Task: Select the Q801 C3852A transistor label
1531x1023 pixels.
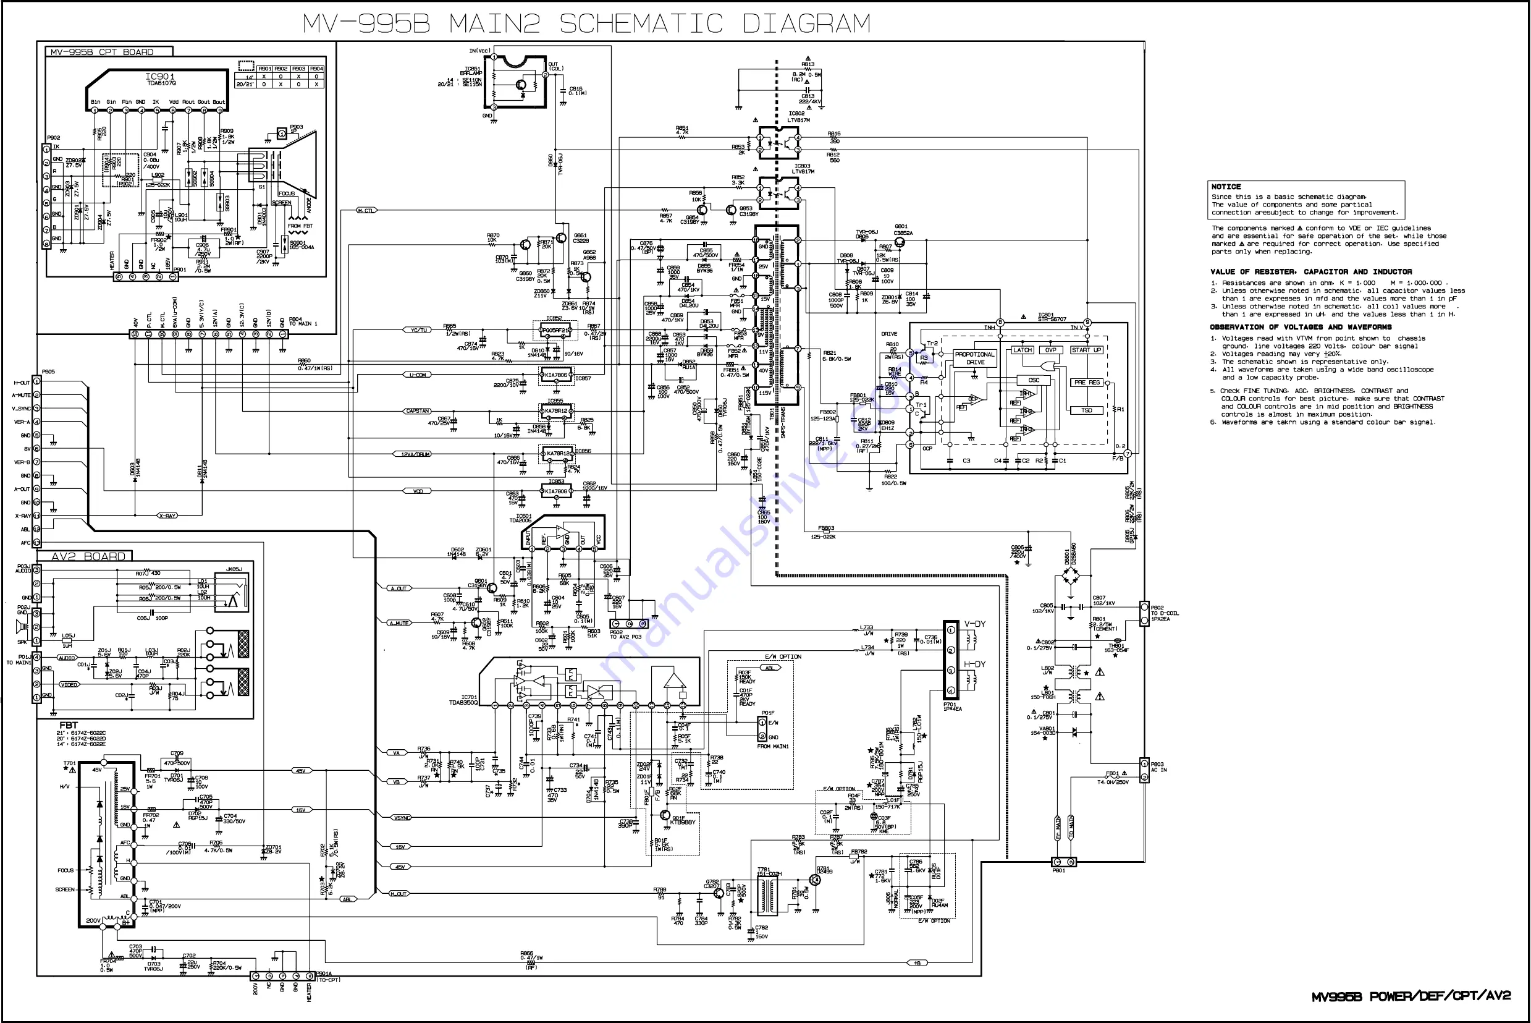Action: click(903, 230)
